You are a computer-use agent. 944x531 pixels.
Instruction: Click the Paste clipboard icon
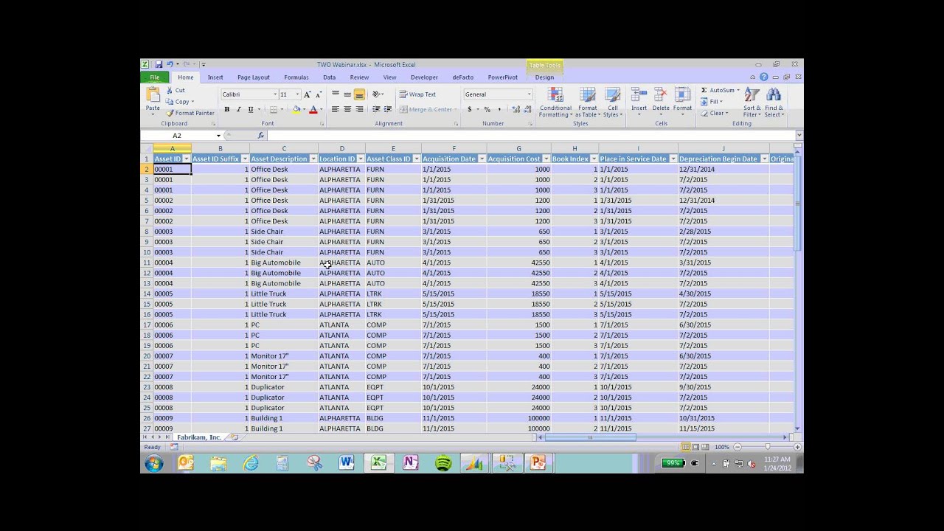coord(153,96)
